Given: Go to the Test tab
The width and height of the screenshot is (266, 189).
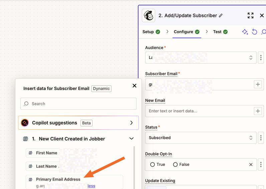Looking at the screenshot, I should (x=220, y=32).
